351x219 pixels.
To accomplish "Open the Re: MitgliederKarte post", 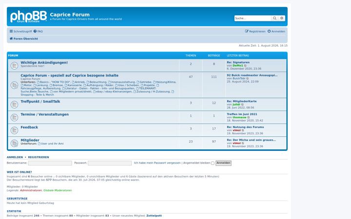I will point(242,101).
